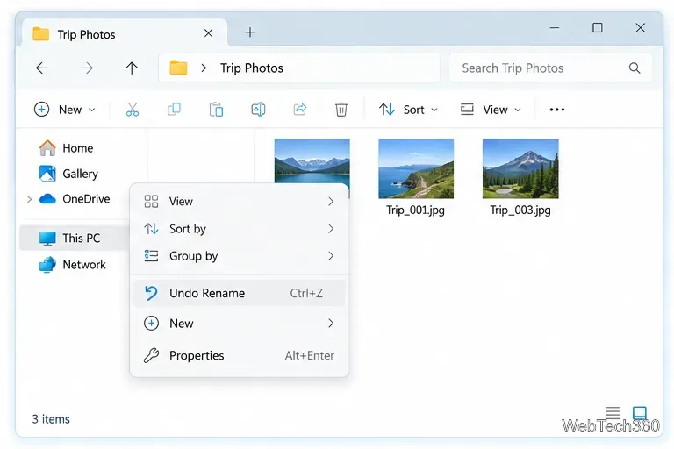Select Properties in the context menu
Screen dimensions: 674x449
240,355
